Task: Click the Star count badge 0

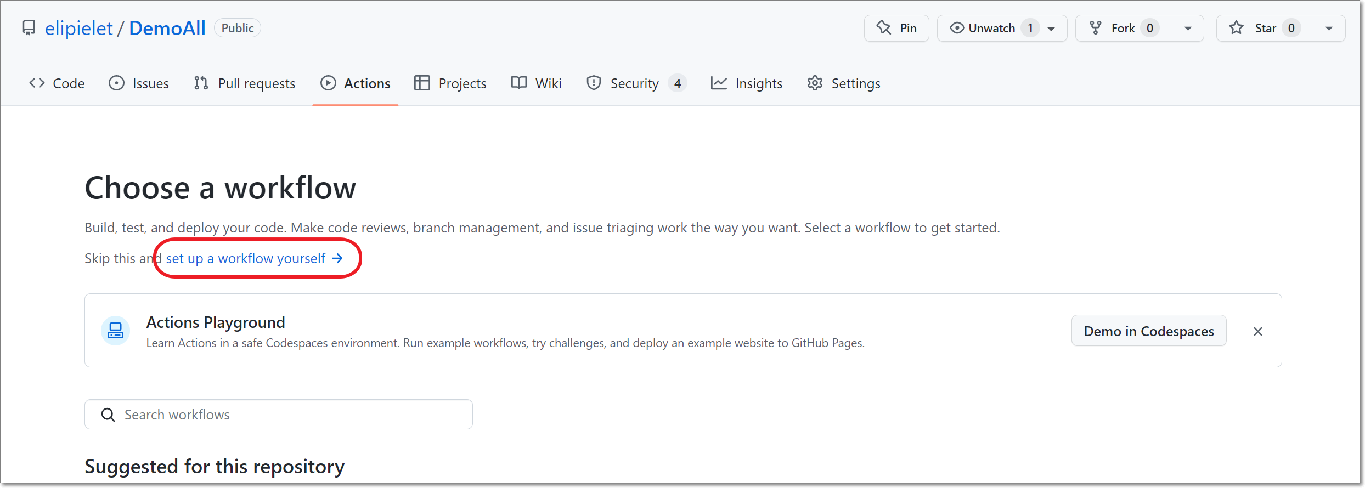Action: click(x=1291, y=28)
